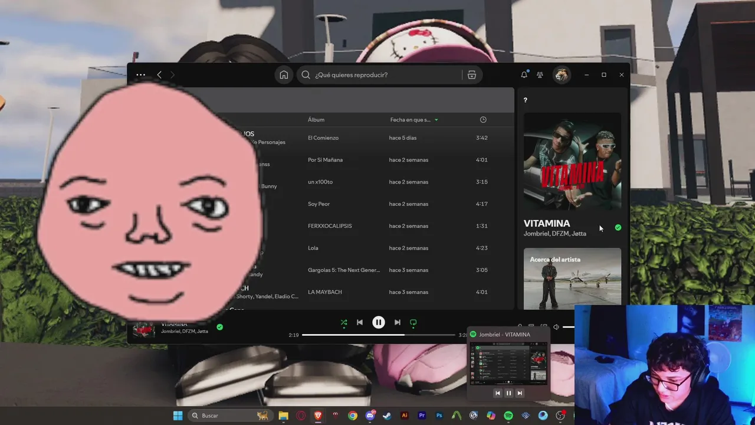755x425 pixels.
Task: Click the Spotify volume slider
Action: 569,326
